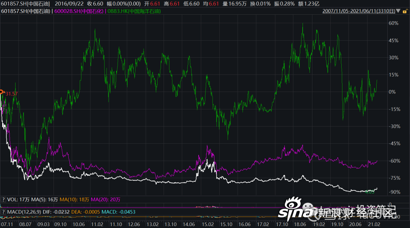Click the amount value 额 1.23亿
Image resolution: width=410 pixels, height=228 pixels.
coord(309,4)
